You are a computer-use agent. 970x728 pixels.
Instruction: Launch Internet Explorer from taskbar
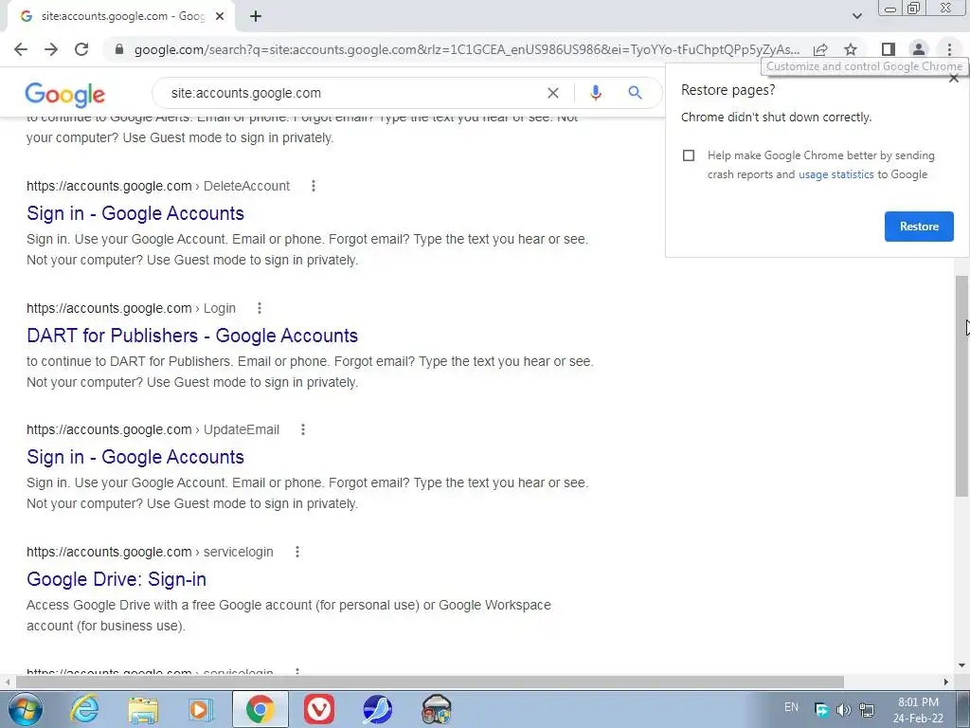point(84,709)
